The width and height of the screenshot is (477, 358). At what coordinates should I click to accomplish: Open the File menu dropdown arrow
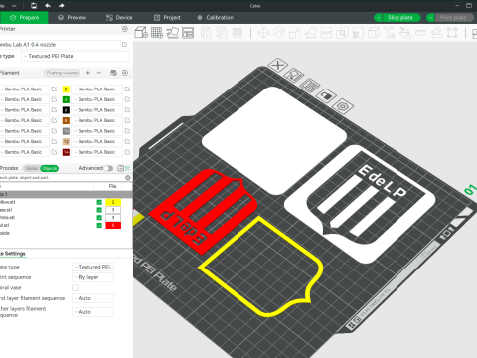tap(14, 6)
